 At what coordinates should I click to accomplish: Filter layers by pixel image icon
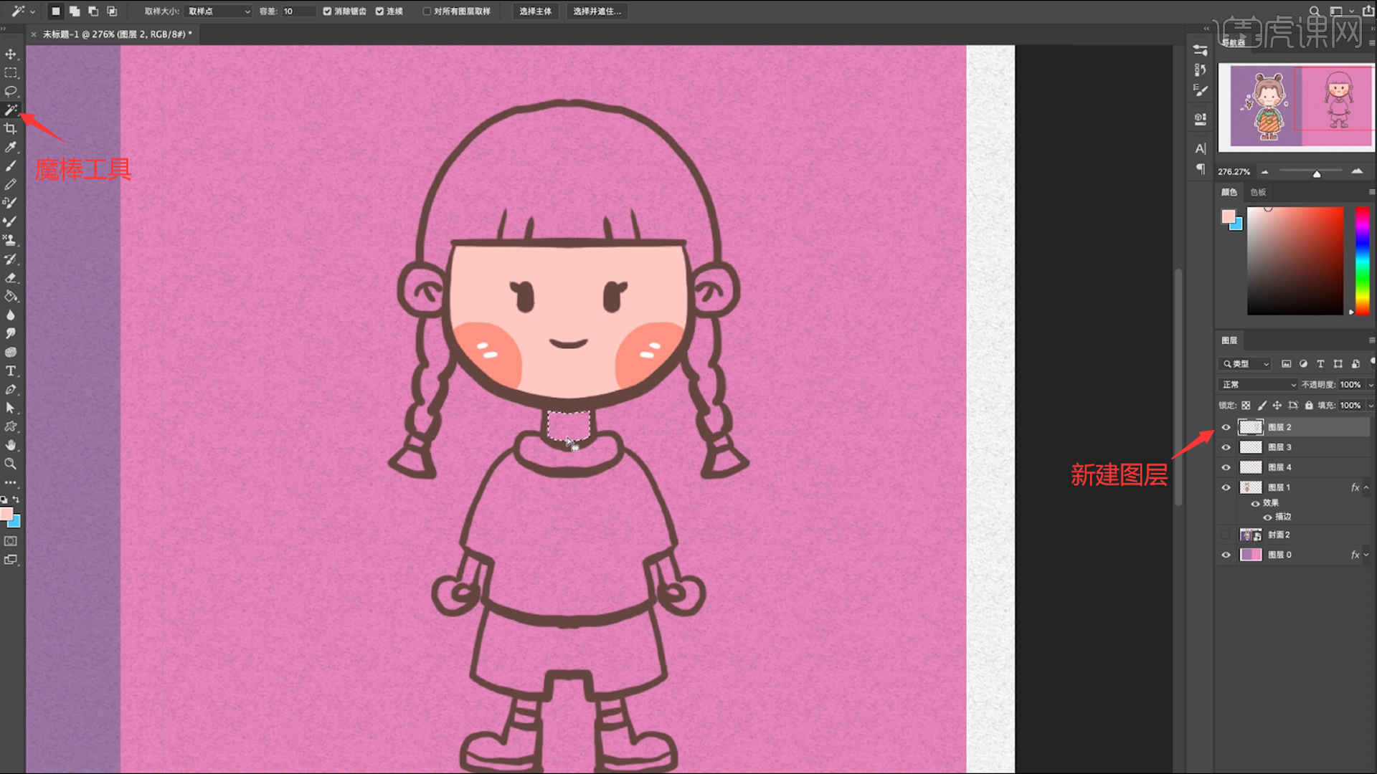coord(1286,364)
